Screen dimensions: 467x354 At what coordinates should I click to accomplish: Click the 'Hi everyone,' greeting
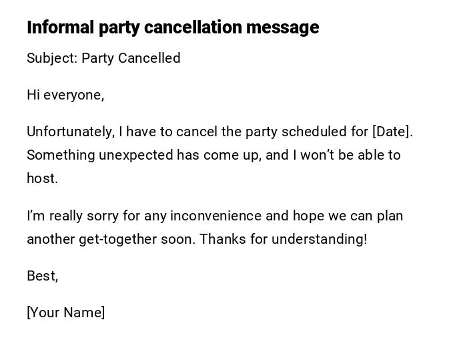[x=65, y=95]
